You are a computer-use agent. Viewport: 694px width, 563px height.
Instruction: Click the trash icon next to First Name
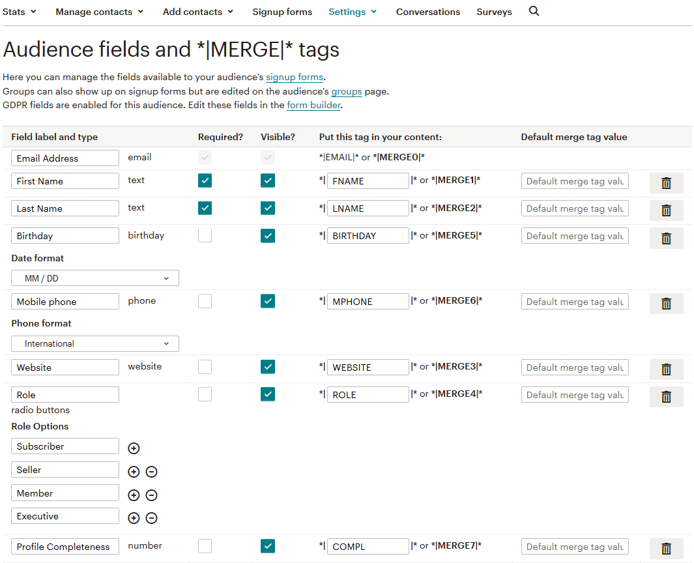tap(666, 182)
